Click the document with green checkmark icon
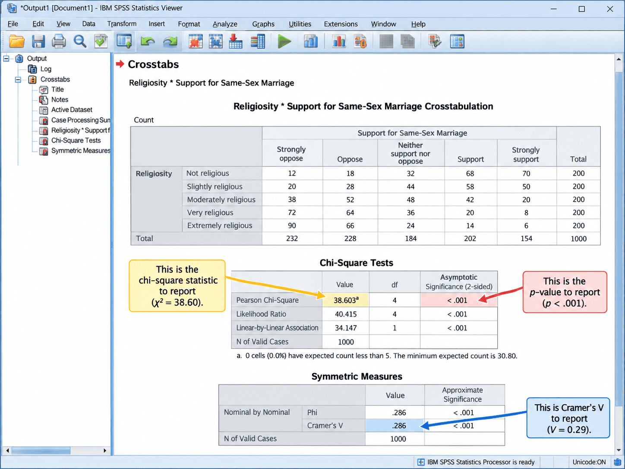The height and width of the screenshot is (469, 625). (x=101, y=41)
